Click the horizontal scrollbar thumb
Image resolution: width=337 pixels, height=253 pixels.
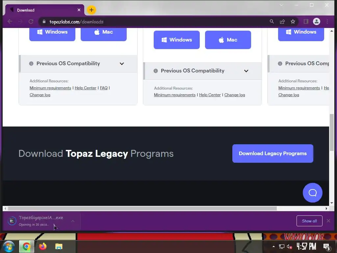142,209
